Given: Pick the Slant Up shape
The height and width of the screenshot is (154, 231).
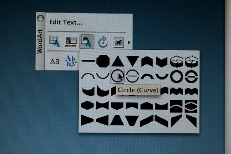Looking at the screenshot, I should click(x=147, y=121).
